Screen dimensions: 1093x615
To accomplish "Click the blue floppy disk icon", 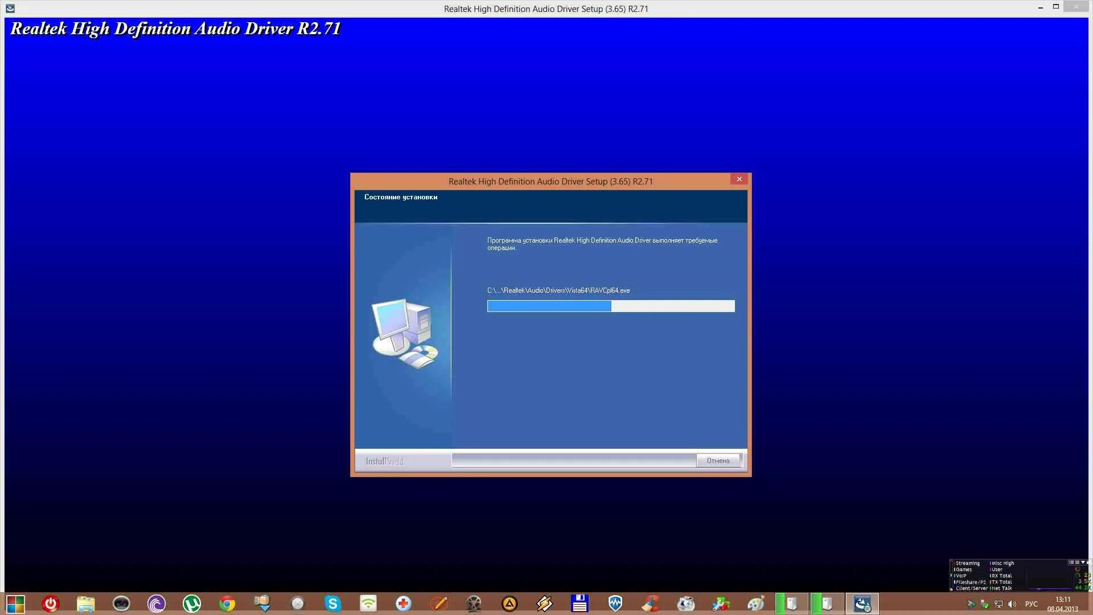I will coord(580,604).
